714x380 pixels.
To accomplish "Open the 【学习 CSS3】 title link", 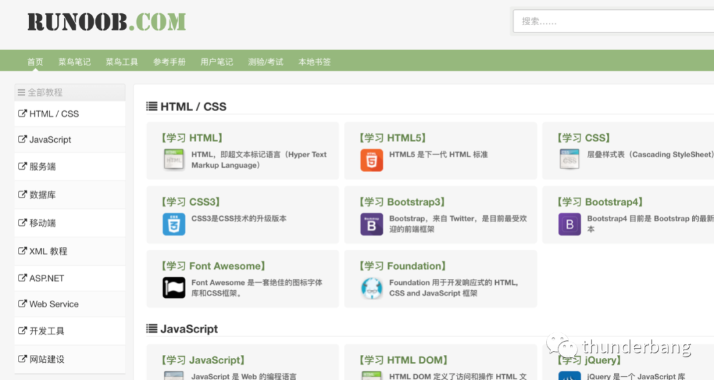I will coord(190,202).
